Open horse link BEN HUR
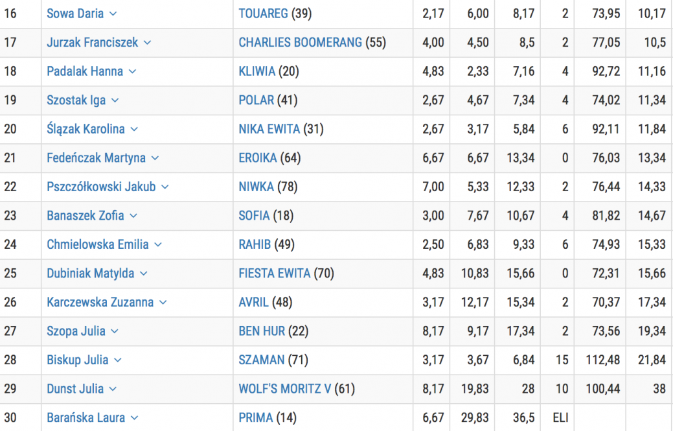The image size is (673, 431). tap(262, 331)
